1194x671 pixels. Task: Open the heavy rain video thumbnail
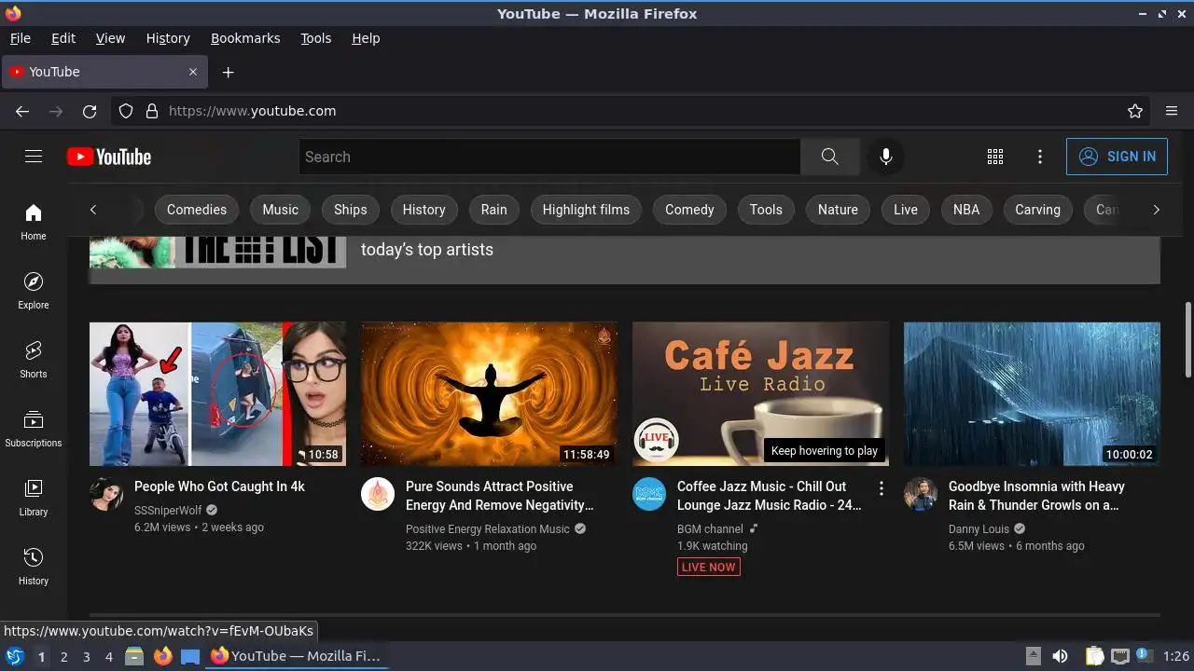pyautogui.click(x=1032, y=393)
